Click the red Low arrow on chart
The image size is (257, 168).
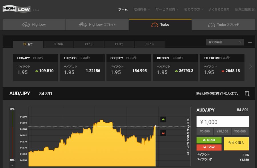[x=163, y=133]
